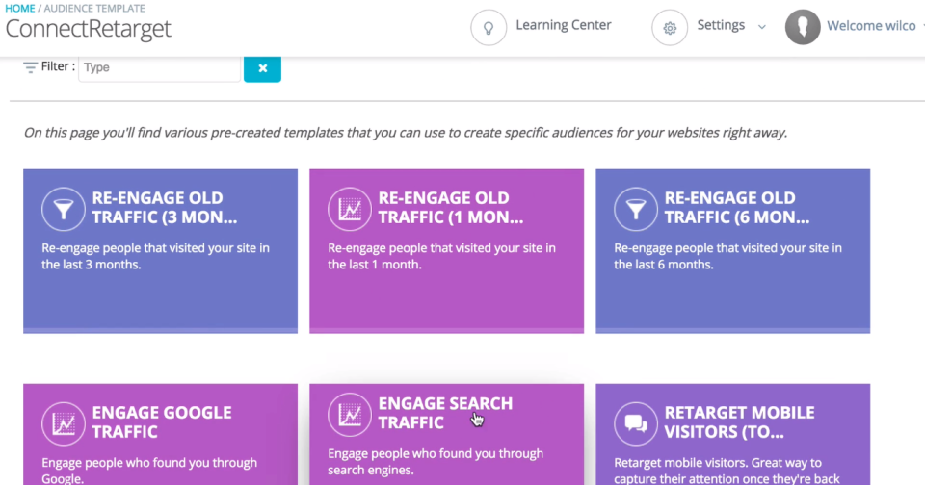Clear filter with the blue X button
925x485 pixels.
[262, 67]
